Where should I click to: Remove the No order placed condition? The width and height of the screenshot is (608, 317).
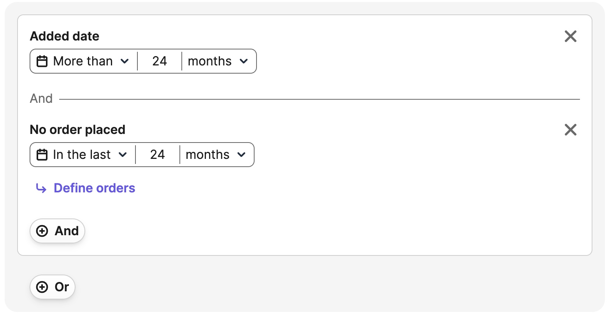point(570,130)
